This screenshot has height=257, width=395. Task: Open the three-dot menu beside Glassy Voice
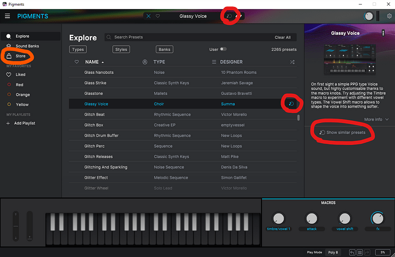[383, 33]
